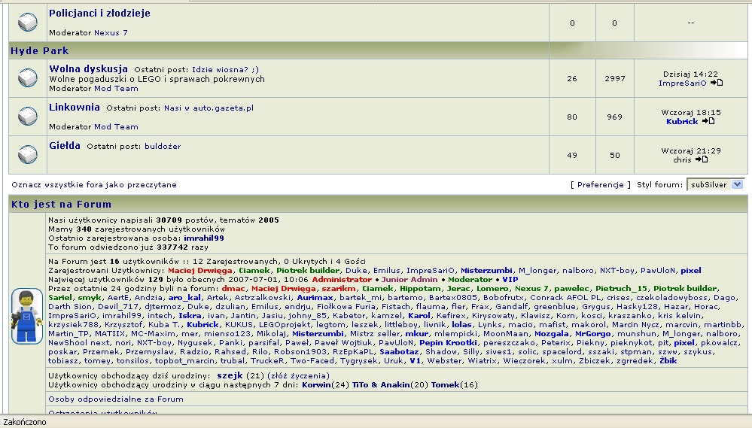The height and width of the screenshot is (428, 752).
Task: Open Saabotaz profile link
Action: tap(399, 352)
